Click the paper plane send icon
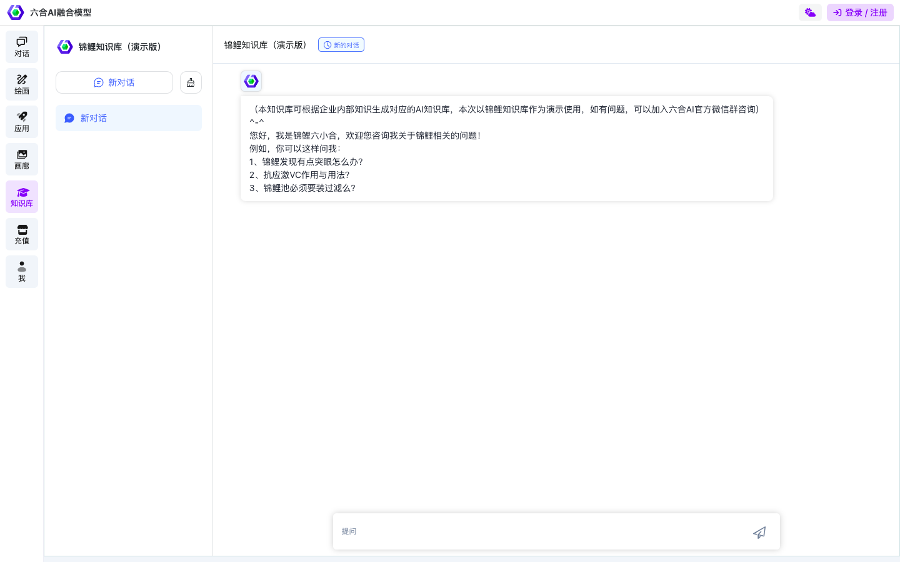This screenshot has width=900, height=562. pos(759,532)
